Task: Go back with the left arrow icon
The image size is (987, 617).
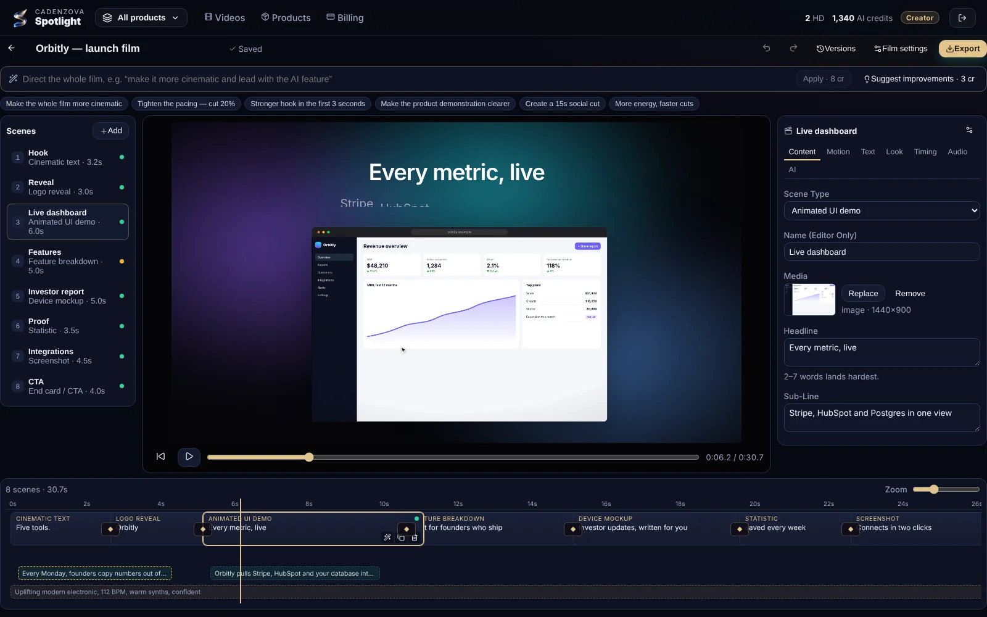Action: pyautogui.click(x=11, y=48)
